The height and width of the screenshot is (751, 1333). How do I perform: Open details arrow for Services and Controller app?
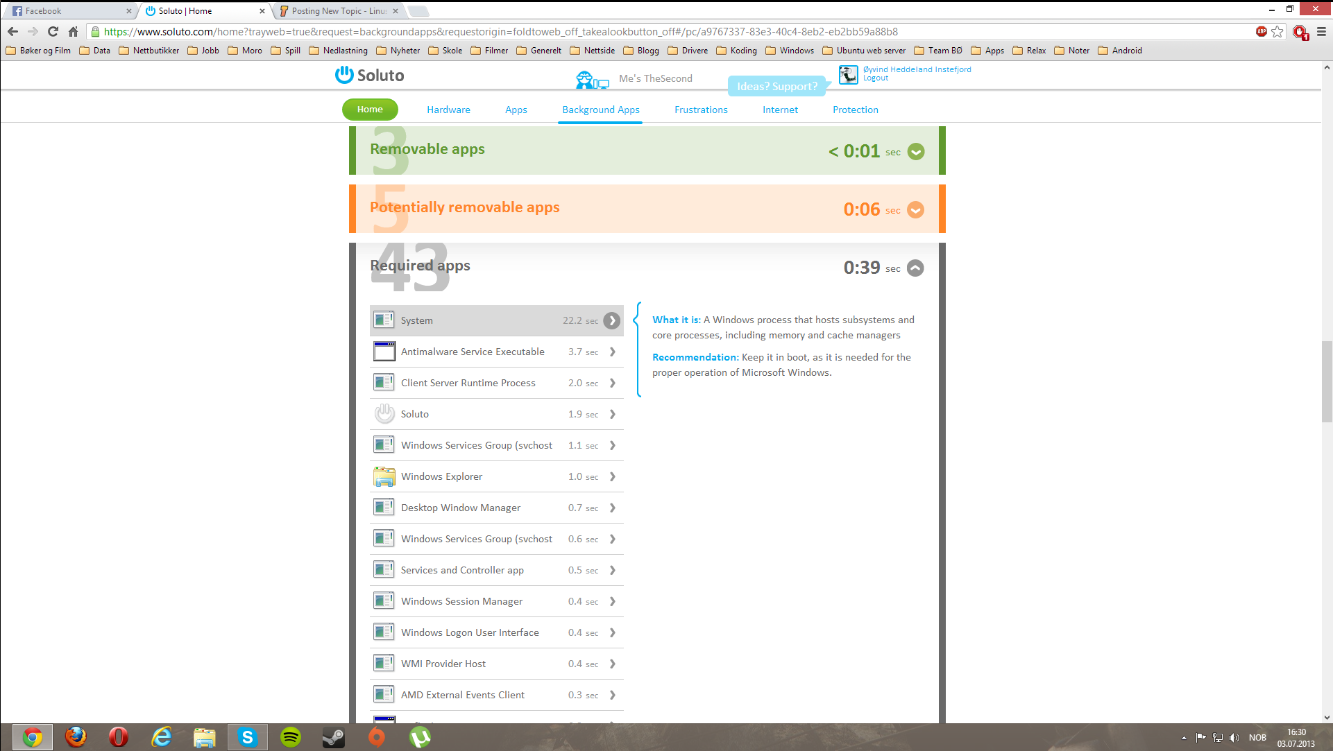point(613,570)
